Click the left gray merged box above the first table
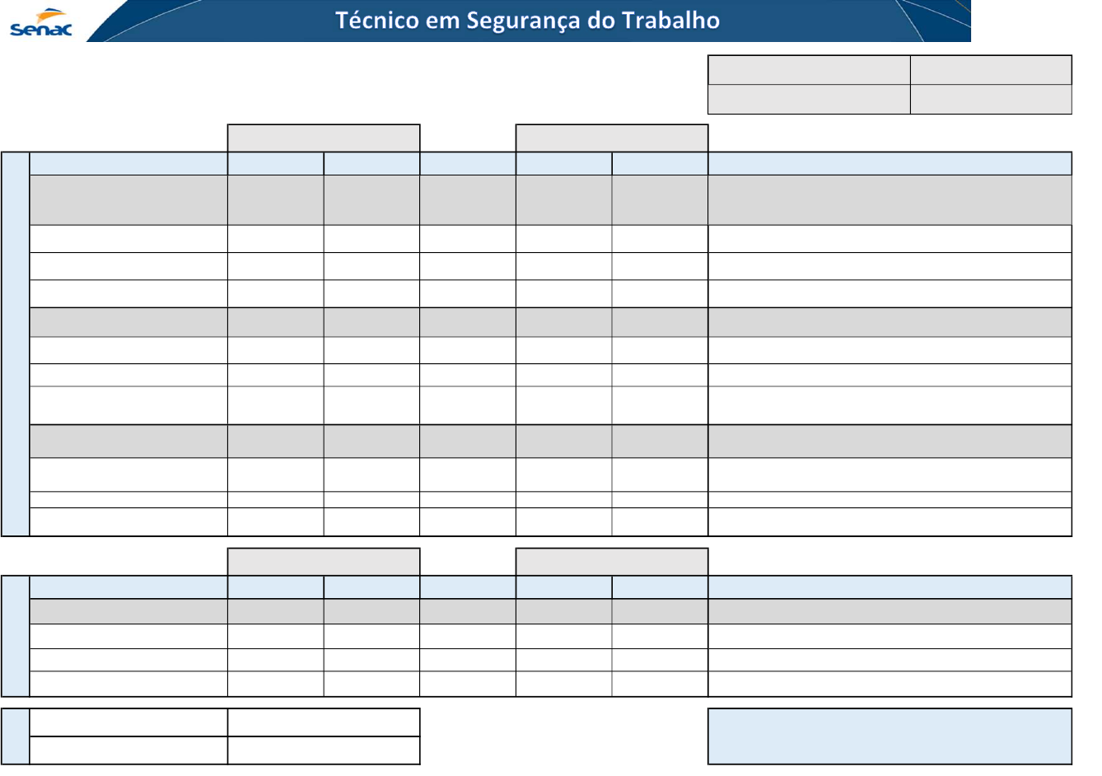Image resolution: width=1102 pixels, height=776 pixels. click(x=324, y=138)
